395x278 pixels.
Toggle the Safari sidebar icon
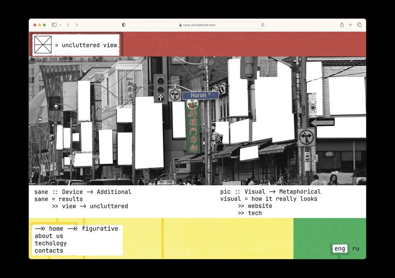pyautogui.click(x=54, y=25)
